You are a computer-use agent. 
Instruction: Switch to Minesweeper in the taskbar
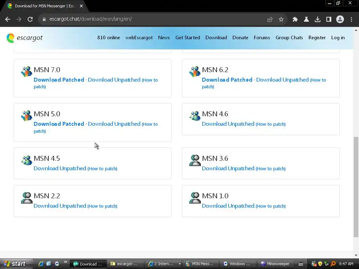click(275, 264)
